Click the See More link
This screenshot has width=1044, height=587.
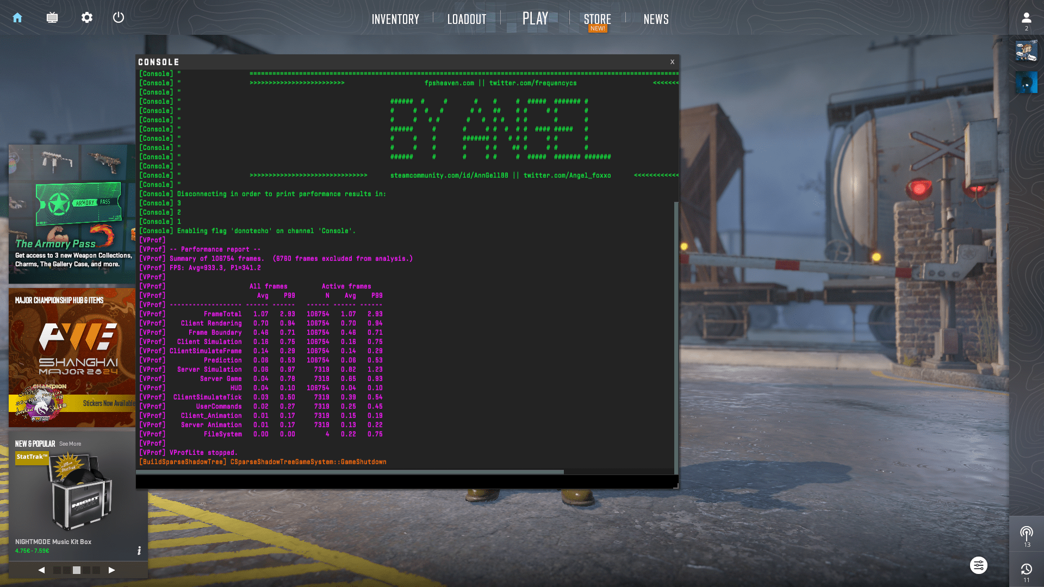click(70, 444)
